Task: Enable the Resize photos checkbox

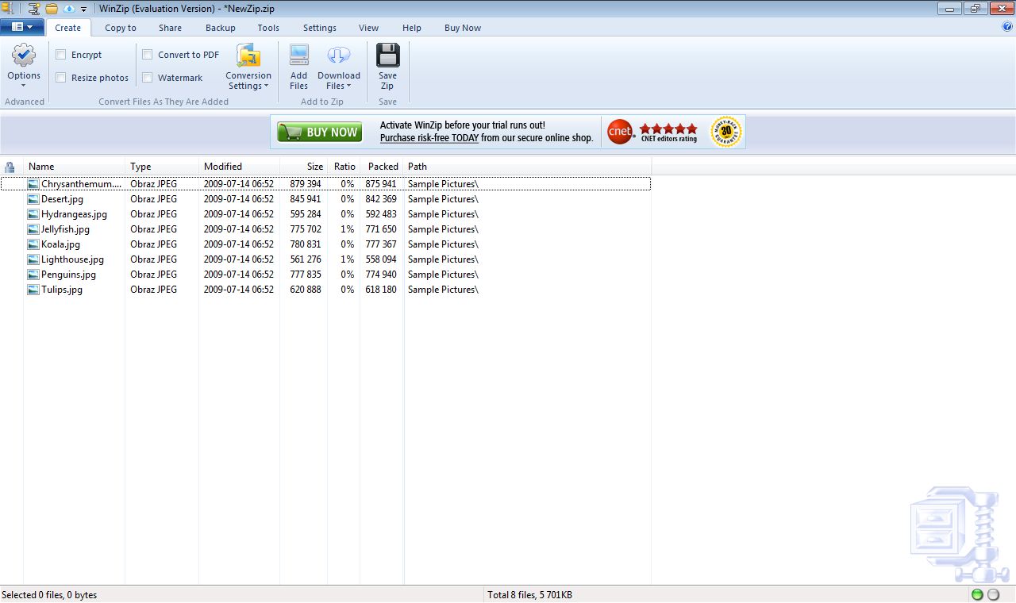Action: (x=61, y=78)
